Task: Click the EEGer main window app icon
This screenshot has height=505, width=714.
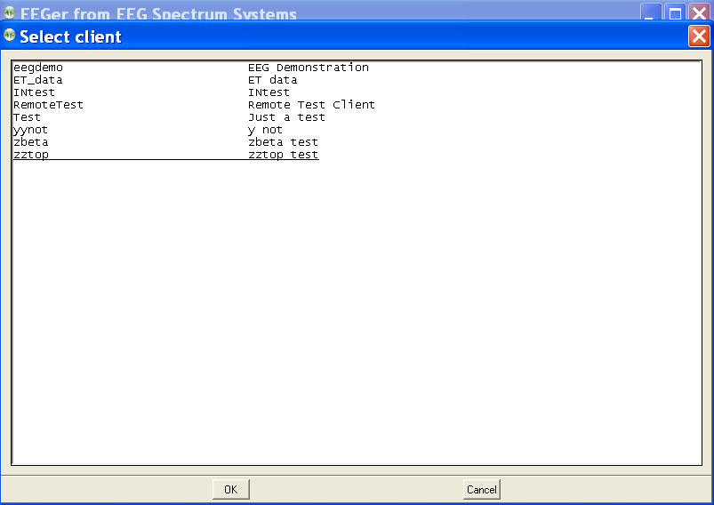Action: point(10,13)
